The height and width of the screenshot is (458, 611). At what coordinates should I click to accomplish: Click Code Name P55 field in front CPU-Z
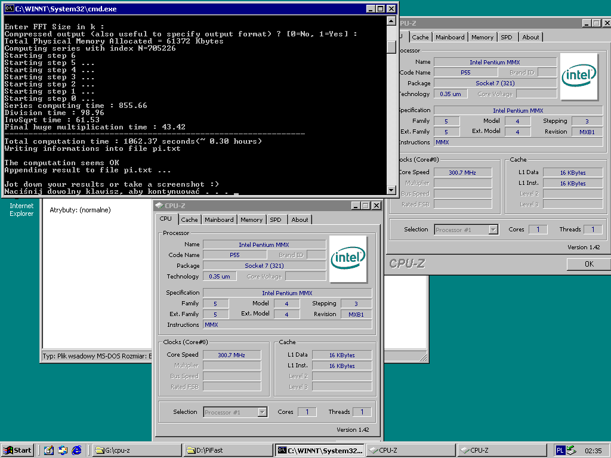(x=234, y=255)
